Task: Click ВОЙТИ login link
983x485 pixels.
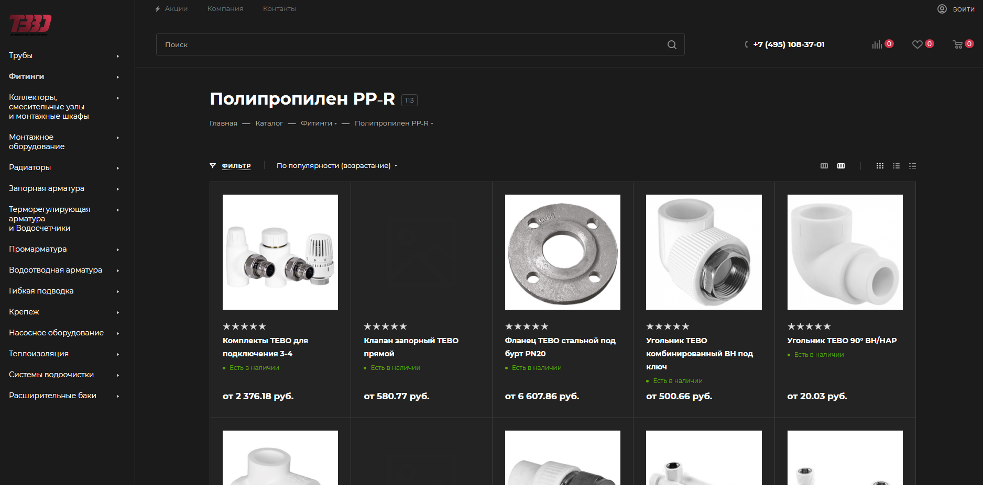Action: click(964, 9)
